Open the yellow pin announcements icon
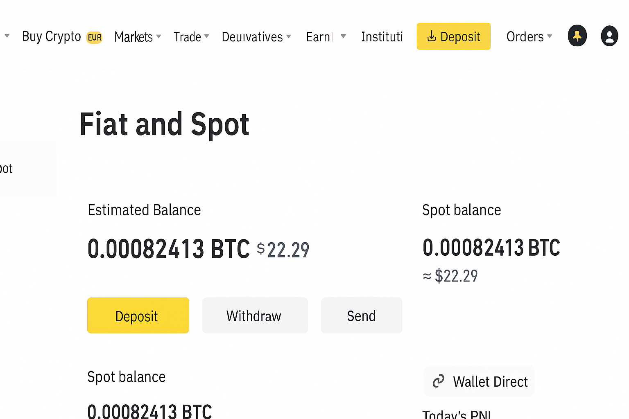629x419 pixels. [x=577, y=36]
